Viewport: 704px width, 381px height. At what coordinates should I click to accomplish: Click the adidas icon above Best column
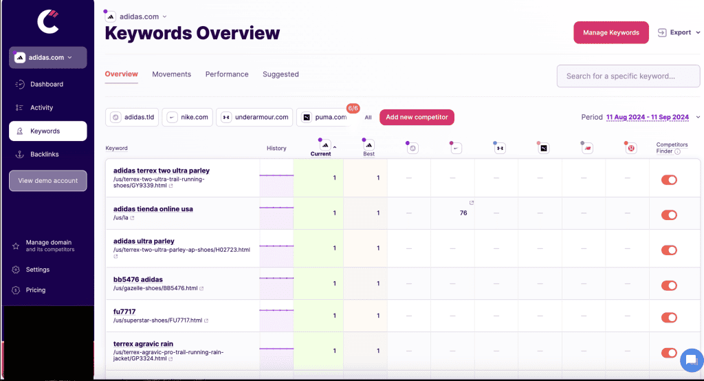point(368,144)
